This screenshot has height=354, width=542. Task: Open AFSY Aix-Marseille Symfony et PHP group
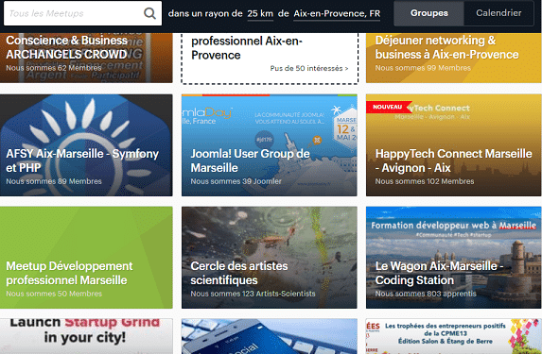[86, 145]
